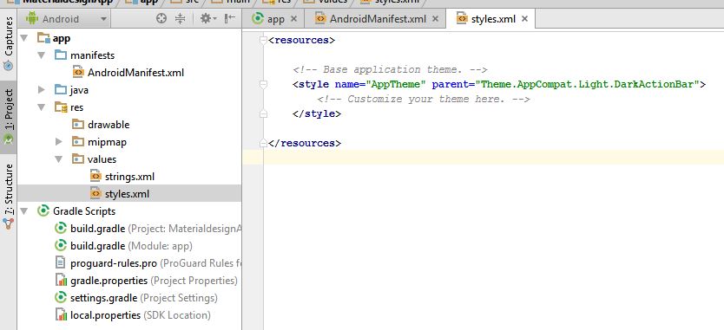This screenshot has height=330, width=724.
Task: Close the AndroidManifest.xml editor tab
Action: tap(435, 19)
